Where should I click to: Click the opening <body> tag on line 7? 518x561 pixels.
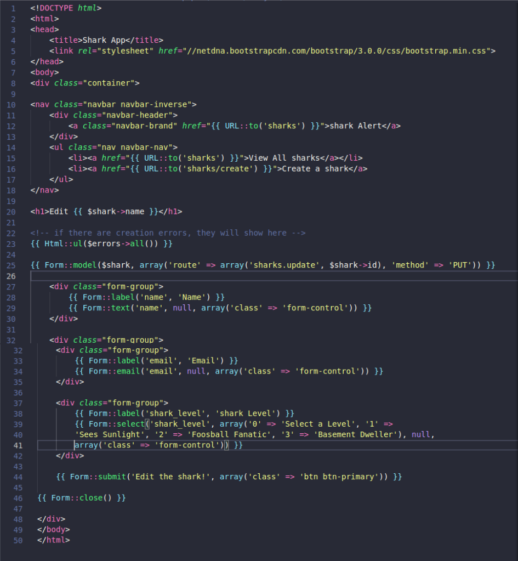pos(44,72)
